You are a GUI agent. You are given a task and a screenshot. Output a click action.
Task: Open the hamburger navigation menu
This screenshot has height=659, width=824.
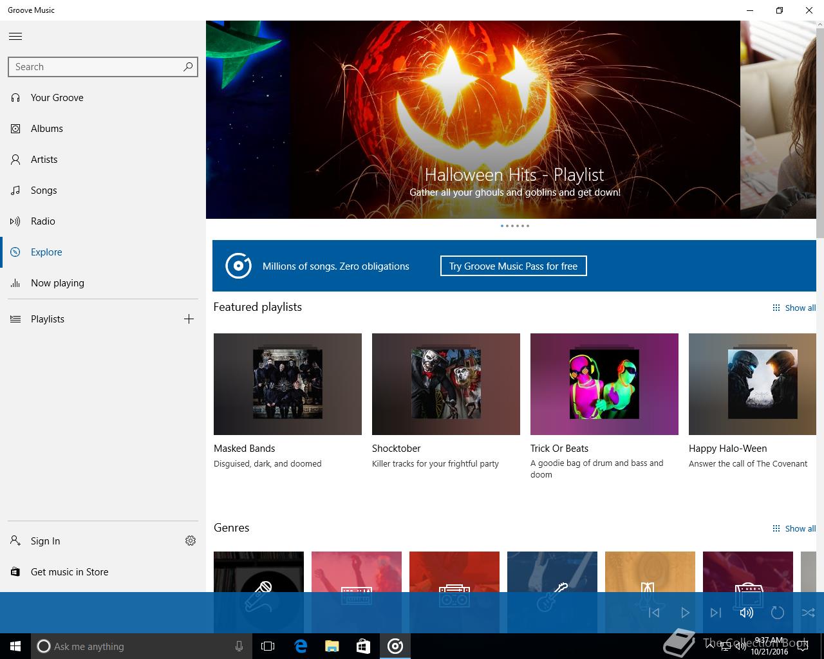point(15,37)
